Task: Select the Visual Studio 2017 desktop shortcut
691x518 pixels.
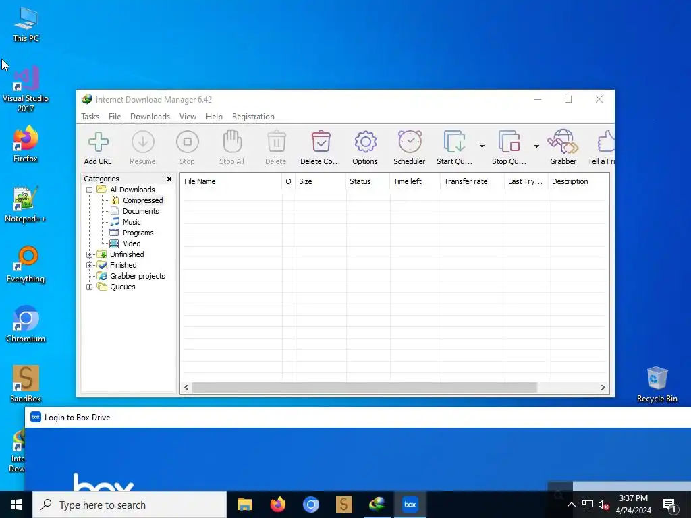Action: point(26,90)
